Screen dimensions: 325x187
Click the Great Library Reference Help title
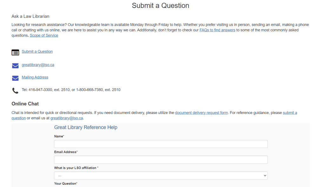[86, 127]
